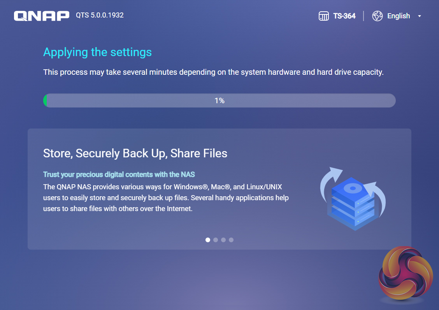Screen dimensions: 439x310
Task: Click "Store, Securely Back Up, Share Files" title
Action: click(x=135, y=153)
